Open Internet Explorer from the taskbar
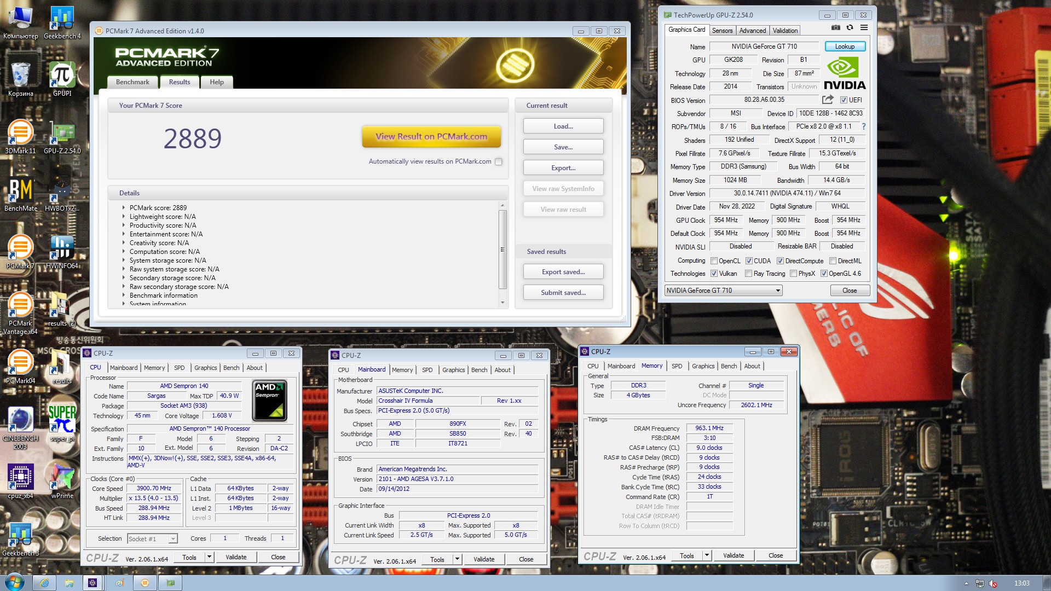 [44, 583]
